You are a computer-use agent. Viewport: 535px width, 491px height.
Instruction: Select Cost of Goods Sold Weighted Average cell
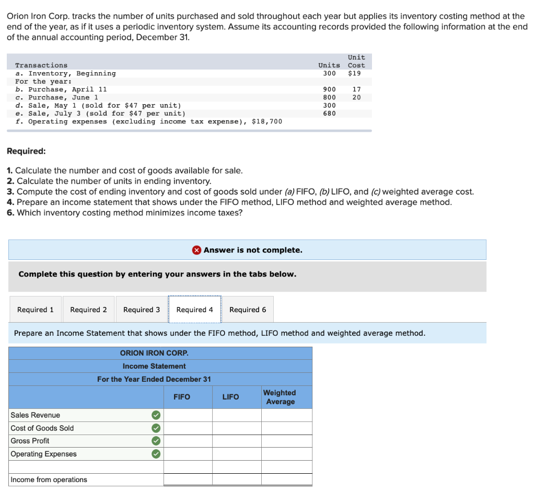pos(287,428)
